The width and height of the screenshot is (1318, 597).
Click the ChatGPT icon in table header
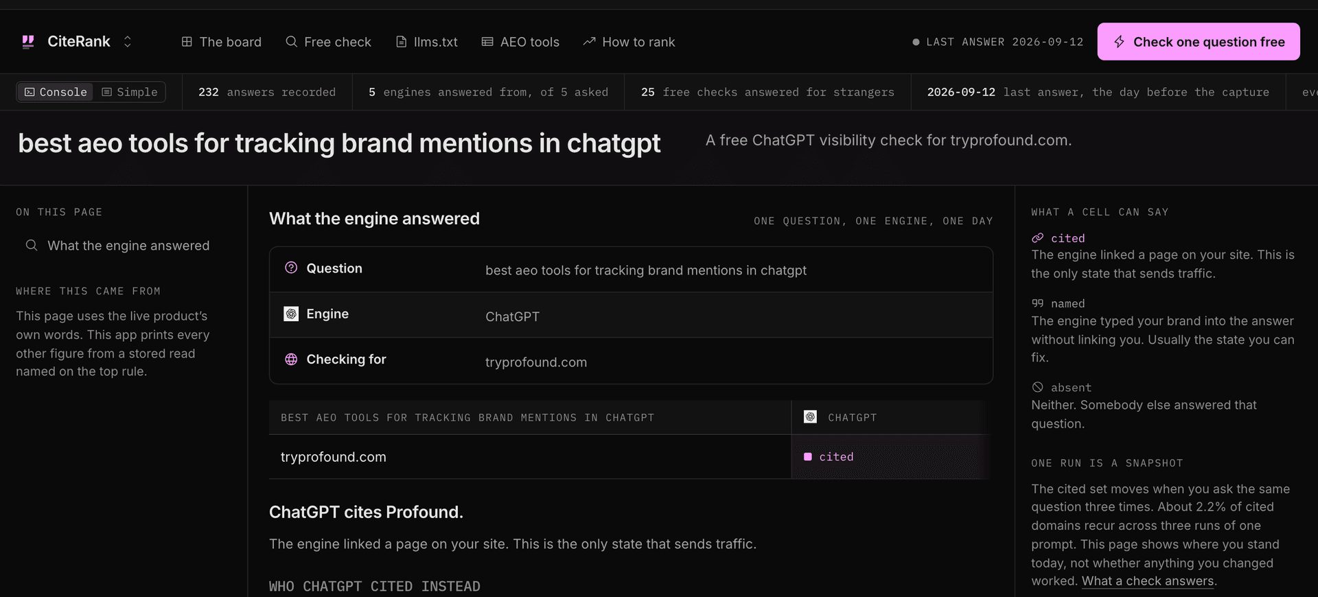coord(810,417)
